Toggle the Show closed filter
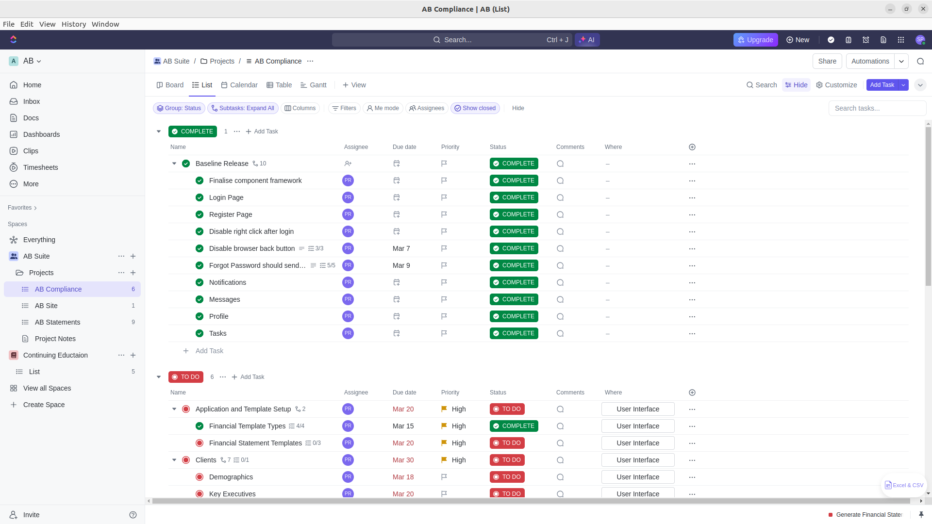 475,108
